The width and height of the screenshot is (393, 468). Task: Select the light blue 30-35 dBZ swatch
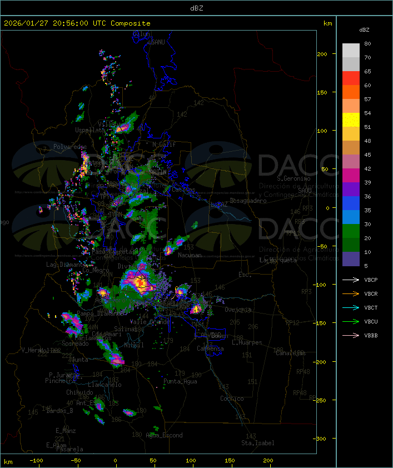pos(351,217)
